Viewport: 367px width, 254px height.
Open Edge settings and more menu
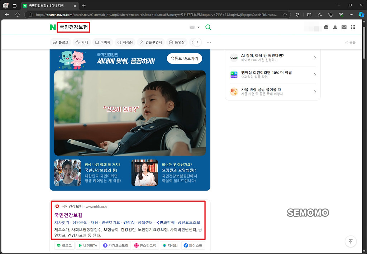(x=351, y=14)
